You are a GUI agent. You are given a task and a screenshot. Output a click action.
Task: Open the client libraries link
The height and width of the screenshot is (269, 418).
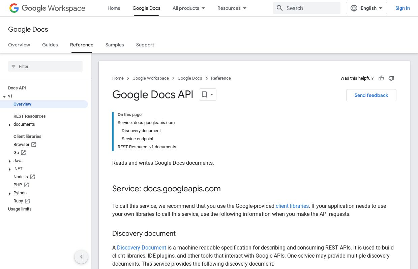292,206
